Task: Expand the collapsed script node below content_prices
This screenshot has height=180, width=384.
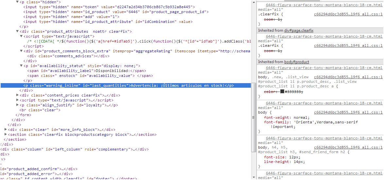Action: click(17, 100)
